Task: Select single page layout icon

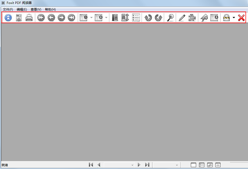Action: tap(193, 165)
